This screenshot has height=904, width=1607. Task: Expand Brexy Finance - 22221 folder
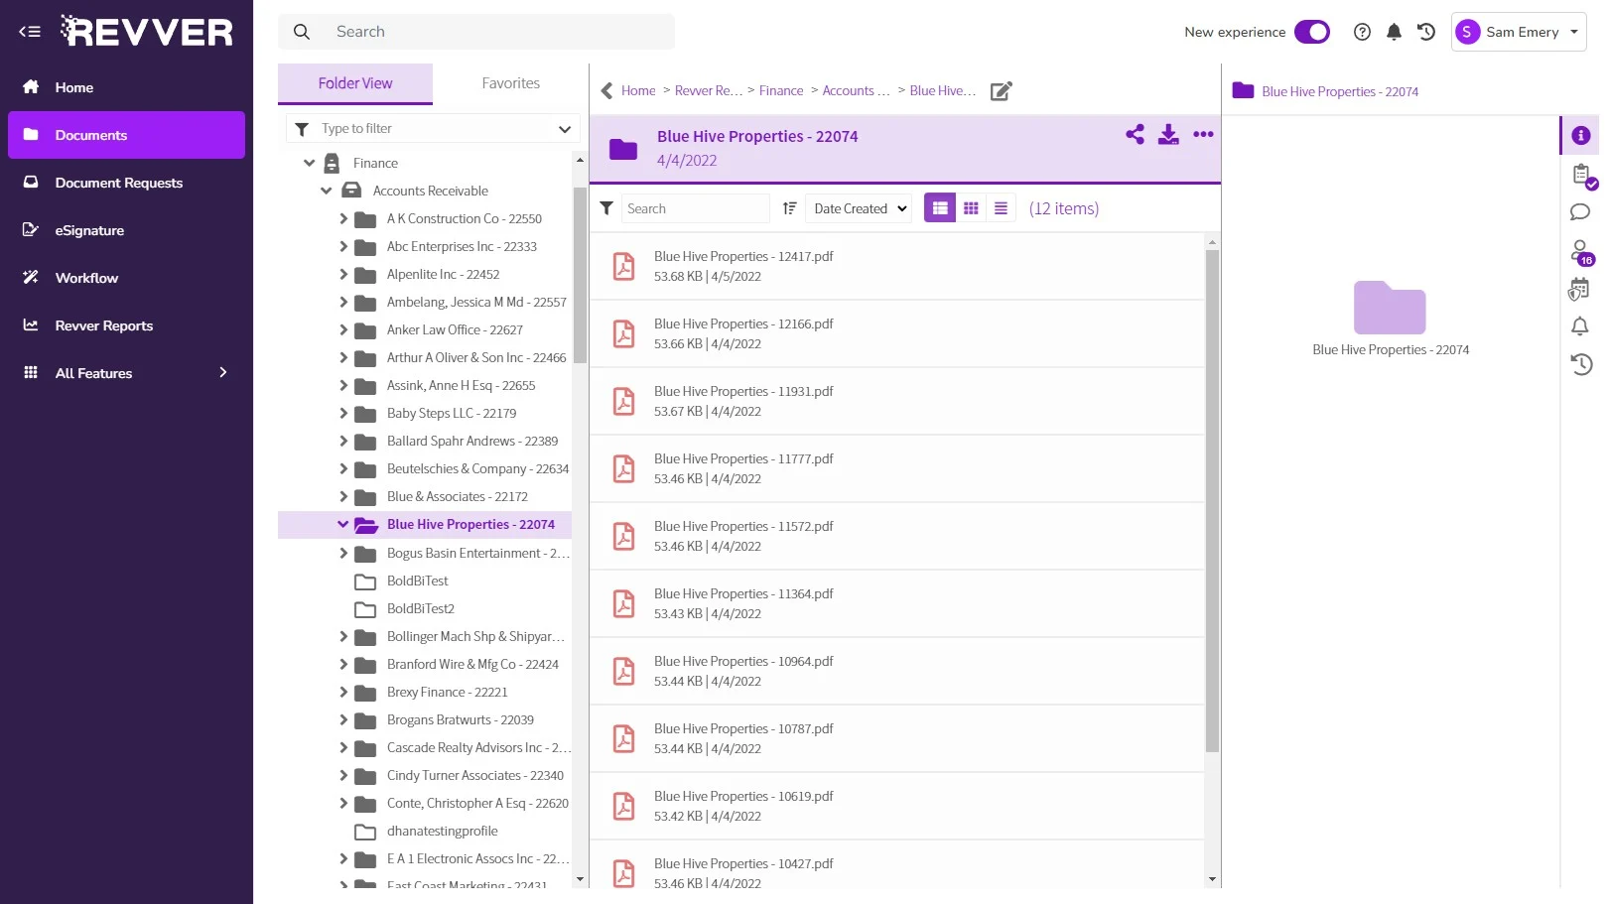pyautogui.click(x=343, y=692)
